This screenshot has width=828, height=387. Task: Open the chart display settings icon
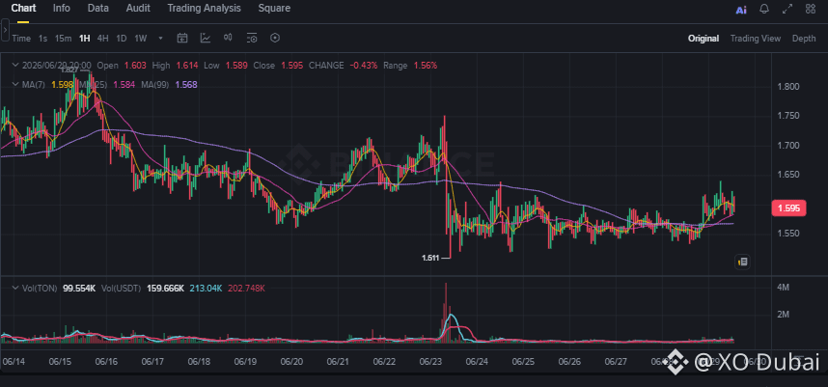pyautogui.click(x=252, y=38)
